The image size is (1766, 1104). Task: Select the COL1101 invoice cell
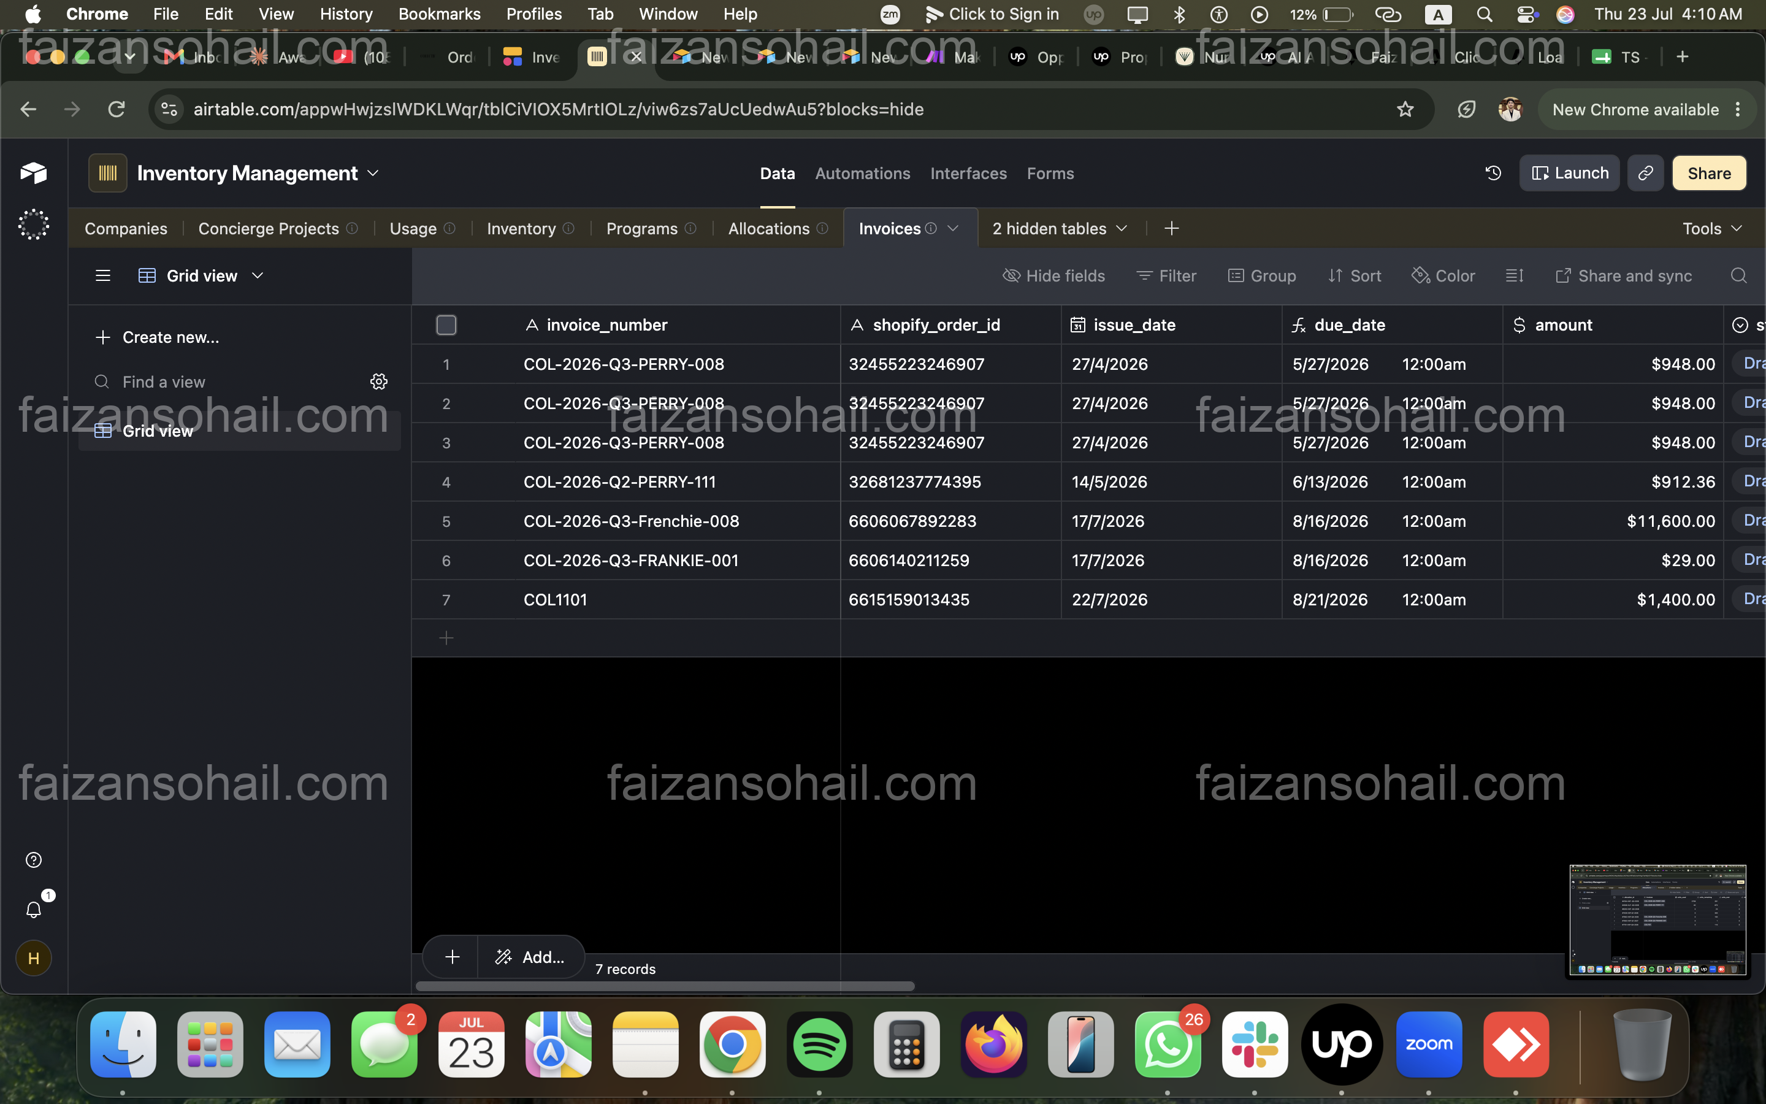[678, 599]
